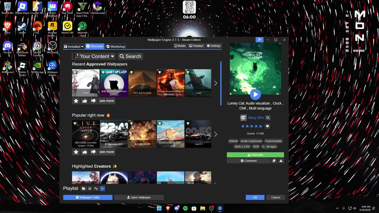Image resolution: width=379 pixels, height=213 pixels.
Task: Open Norton 360 desktop icon
Action: 67,28
